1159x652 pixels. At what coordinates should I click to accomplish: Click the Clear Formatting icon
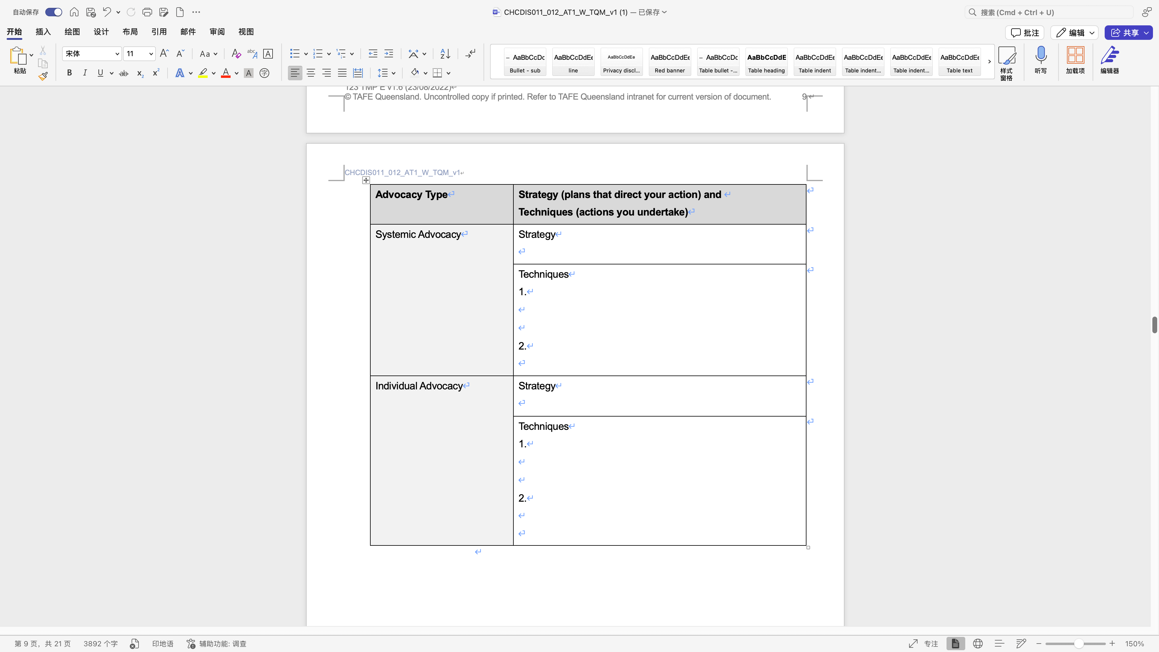click(236, 54)
